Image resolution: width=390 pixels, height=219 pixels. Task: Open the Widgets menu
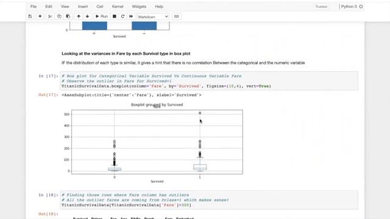139,7
